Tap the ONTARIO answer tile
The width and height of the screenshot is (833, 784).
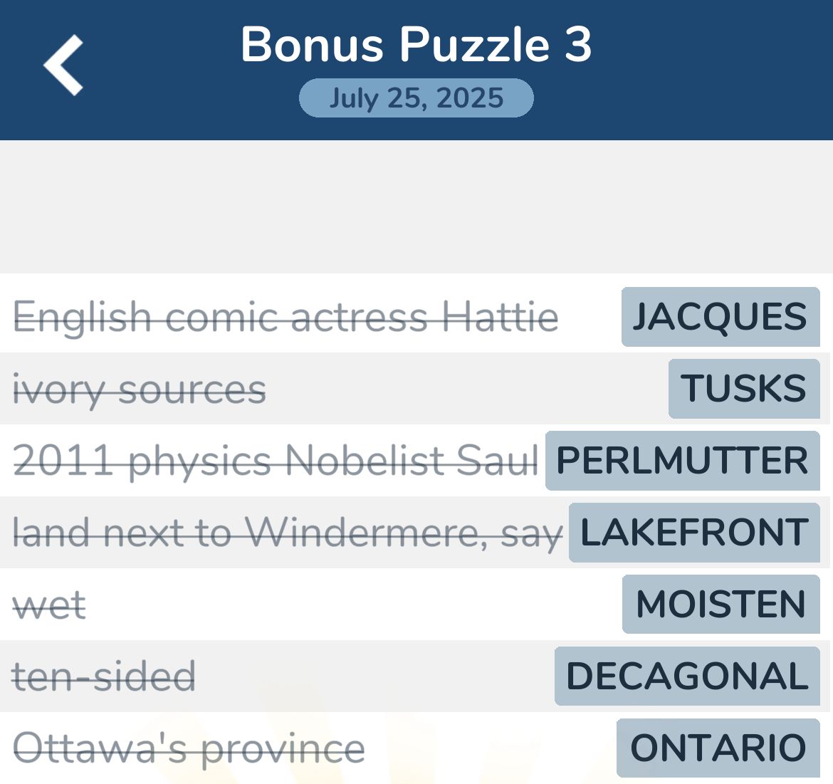click(718, 748)
